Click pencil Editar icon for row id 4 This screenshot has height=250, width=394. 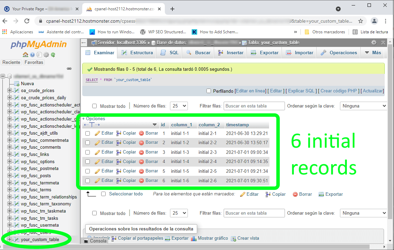97,162
